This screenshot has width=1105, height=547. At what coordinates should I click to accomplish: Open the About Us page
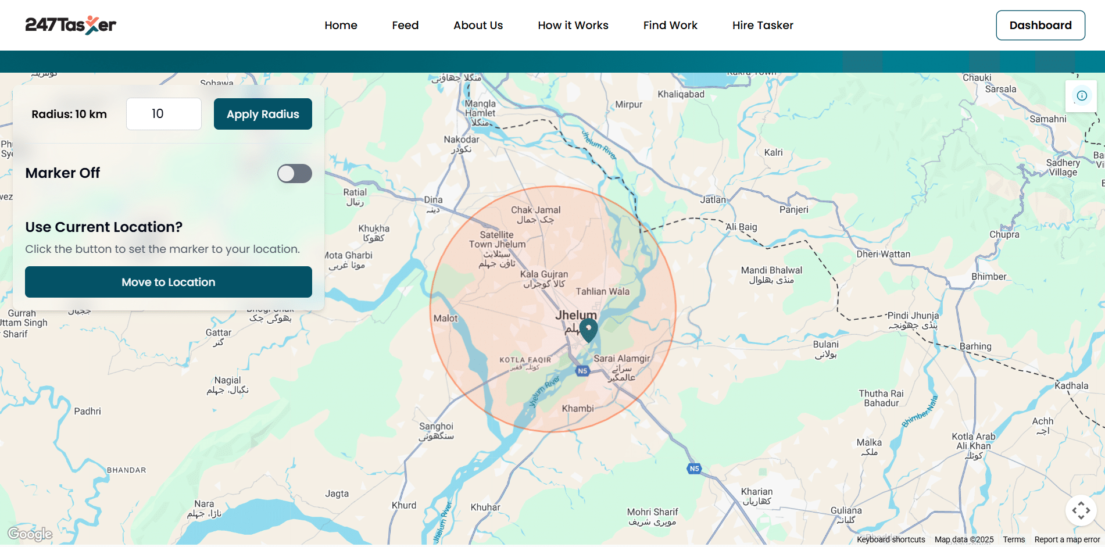tap(478, 25)
